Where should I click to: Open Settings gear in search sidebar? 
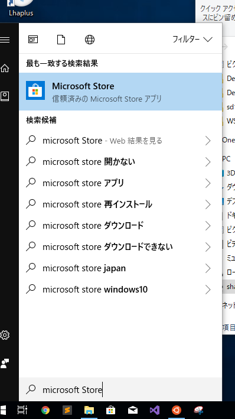(x=5, y=335)
